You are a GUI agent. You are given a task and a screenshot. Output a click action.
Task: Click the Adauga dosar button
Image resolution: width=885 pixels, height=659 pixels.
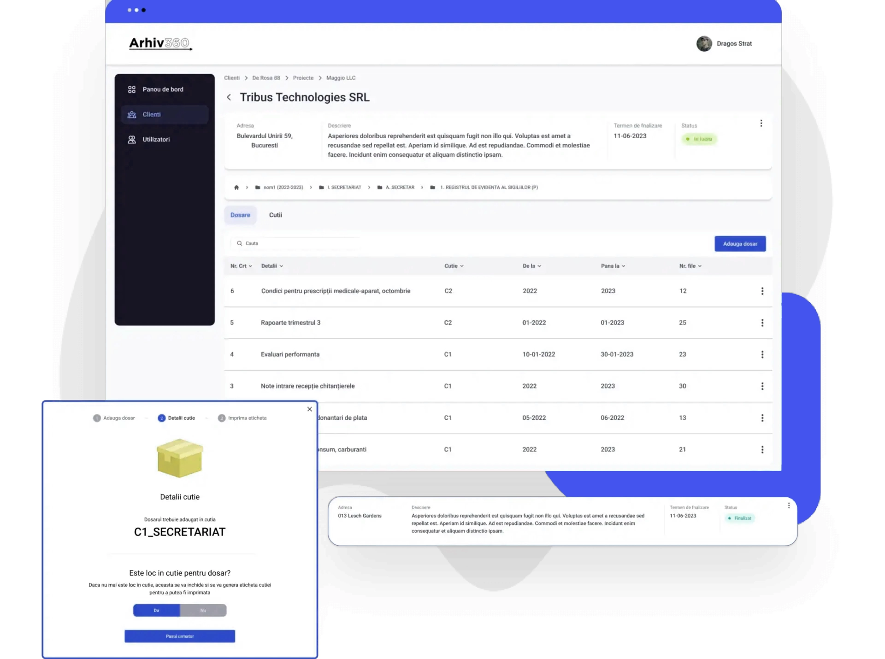point(740,244)
